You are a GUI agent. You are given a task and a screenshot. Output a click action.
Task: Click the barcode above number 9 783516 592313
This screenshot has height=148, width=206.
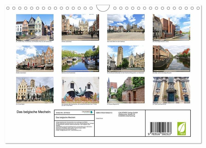point(160,127)
